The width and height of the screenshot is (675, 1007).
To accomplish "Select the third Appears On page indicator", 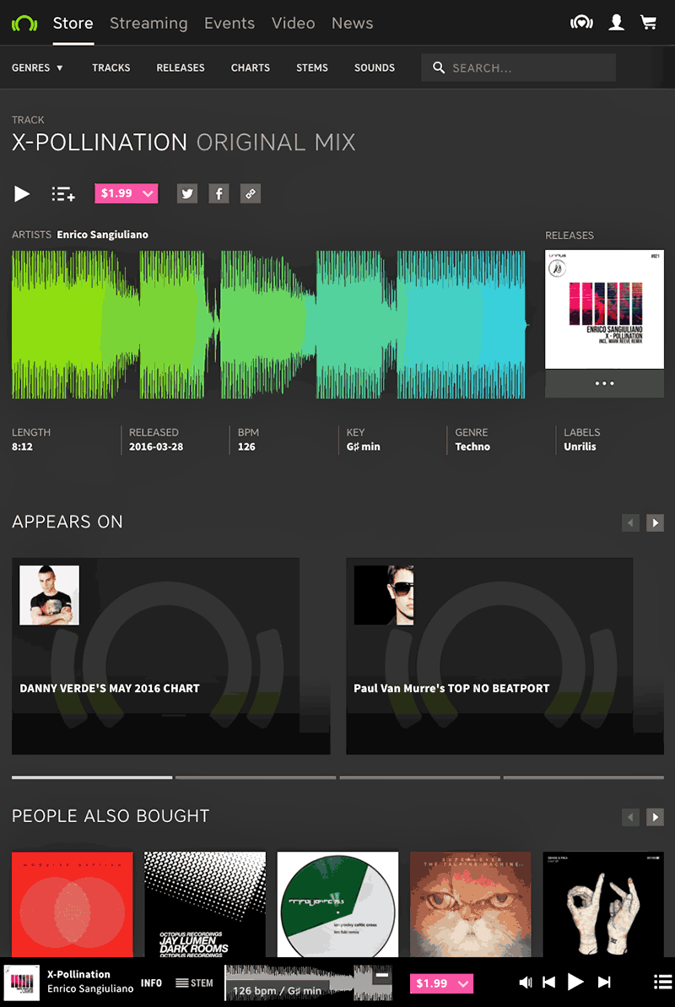I will (420, 777).
